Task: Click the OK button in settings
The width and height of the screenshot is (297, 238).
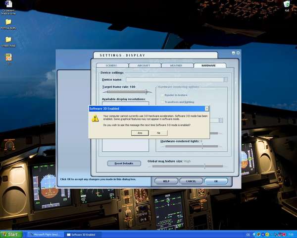Action: point(216,181)
